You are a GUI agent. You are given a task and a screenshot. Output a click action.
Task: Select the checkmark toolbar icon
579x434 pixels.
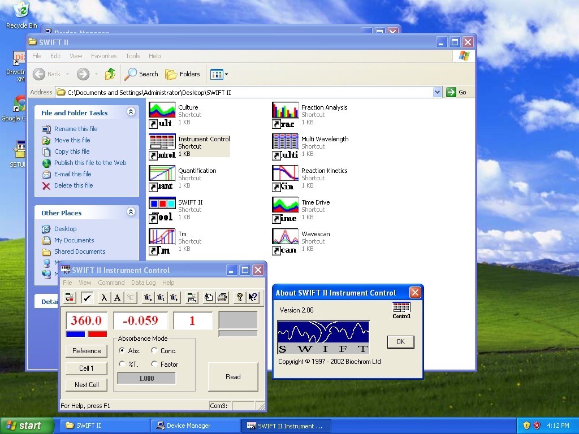(87, 298)
